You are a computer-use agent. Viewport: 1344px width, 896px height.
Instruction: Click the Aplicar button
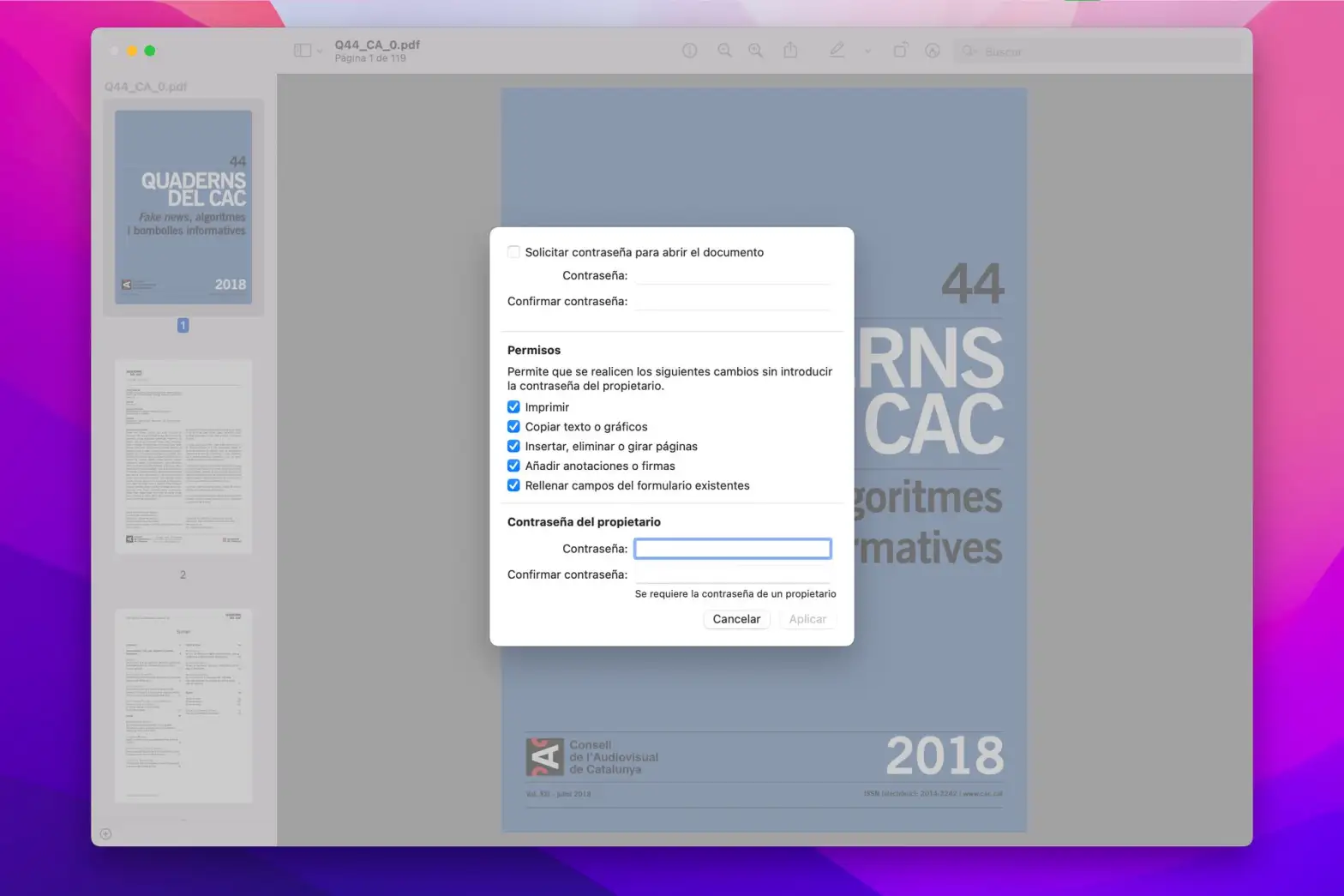pyautogui.click(x=807, y=619)
